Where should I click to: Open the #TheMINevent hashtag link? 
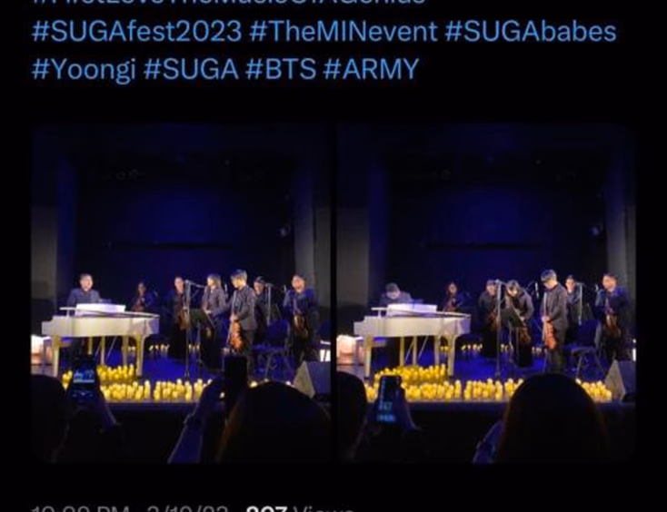[x=343, y=32]
